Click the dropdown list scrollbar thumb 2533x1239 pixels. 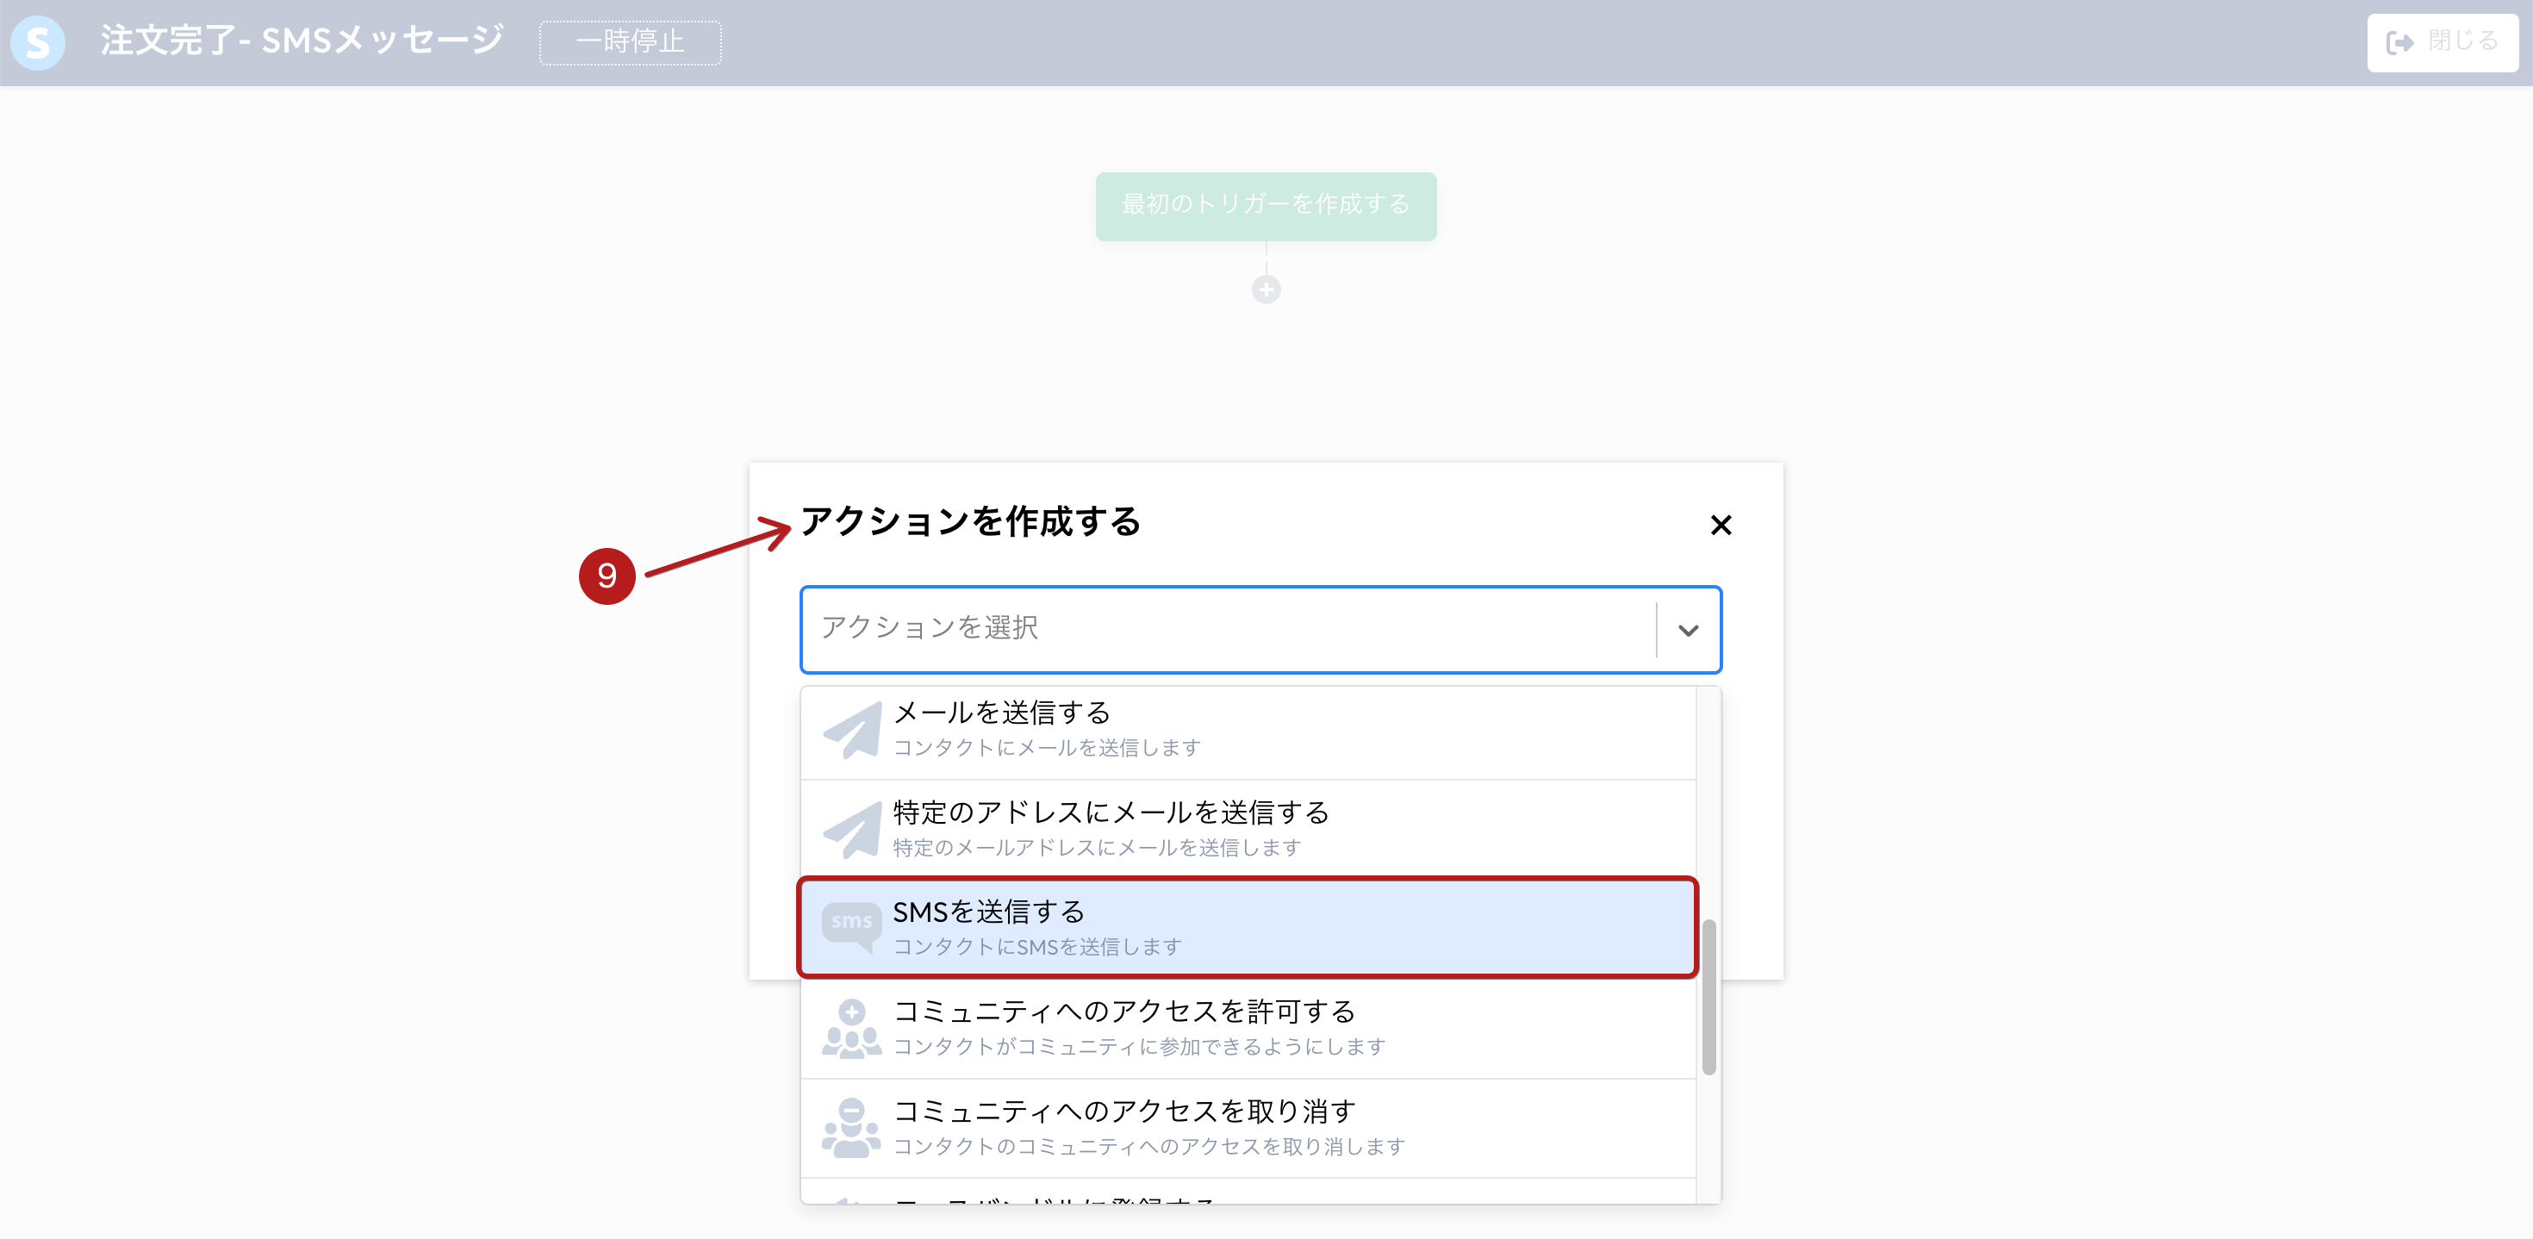point(1709,997)
